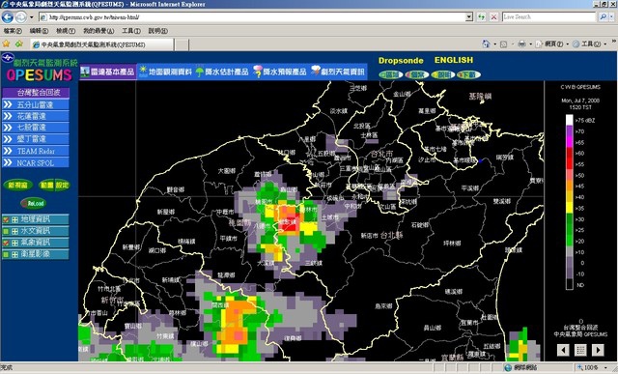Click the green Refresh page icon
Image resolution: width=618 pixels, height=374 pixels.
[x=481, y=17]
